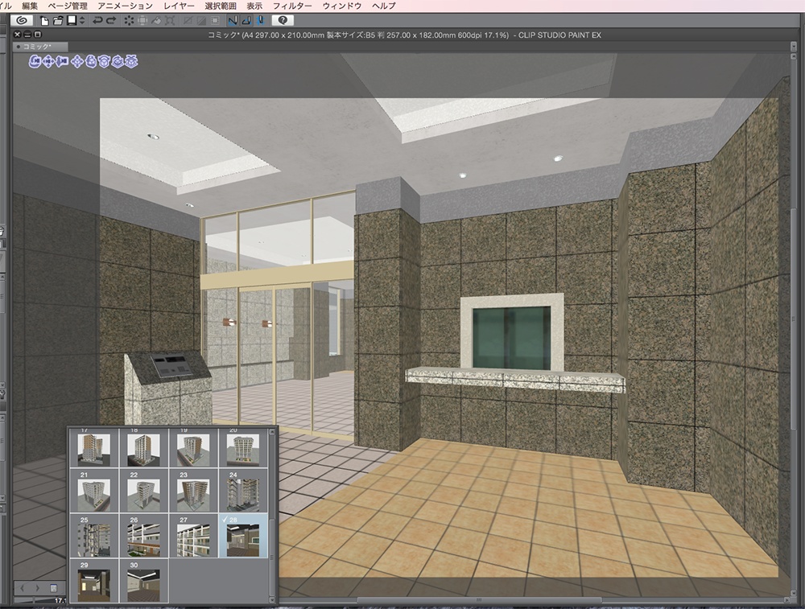Select camera preset thumbnail 18
This screenshot has height=609, width=805.
(x=144, y=447)
